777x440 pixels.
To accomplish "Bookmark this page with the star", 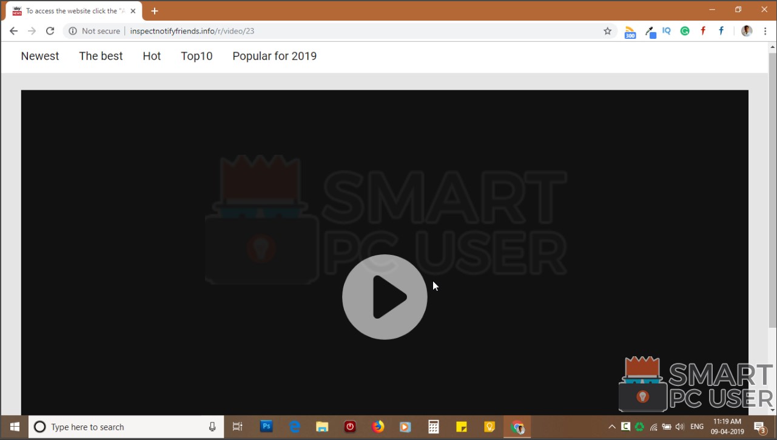I will [x=607, y=30].
